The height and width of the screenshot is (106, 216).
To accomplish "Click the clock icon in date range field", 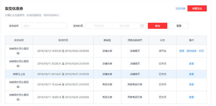I will (x=142, y=26).
